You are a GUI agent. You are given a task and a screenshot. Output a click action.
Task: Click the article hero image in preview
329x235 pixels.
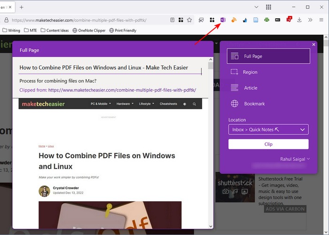point(110,215)
